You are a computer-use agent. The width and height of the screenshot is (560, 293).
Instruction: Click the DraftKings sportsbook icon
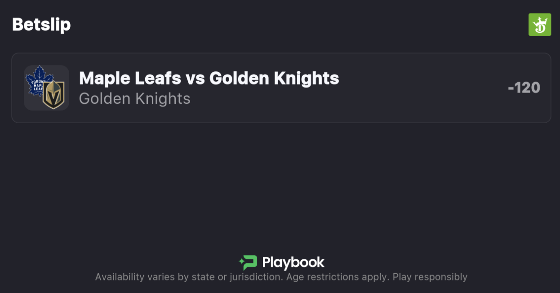click(539, 25)
